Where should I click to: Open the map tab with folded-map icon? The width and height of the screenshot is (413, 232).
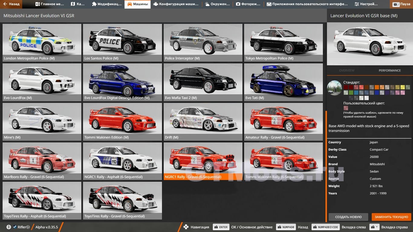tap(78, 4)
